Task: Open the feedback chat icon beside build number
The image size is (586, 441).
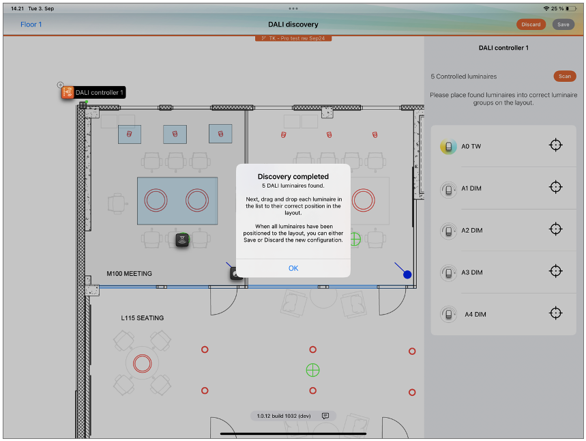Action: [x=325, y=416]
